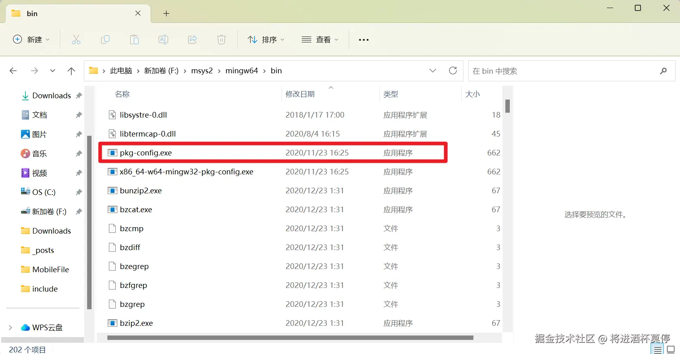Click the Videos sidebar icon
The height and width of the screenshot is (354, 680).
(25, 173)
